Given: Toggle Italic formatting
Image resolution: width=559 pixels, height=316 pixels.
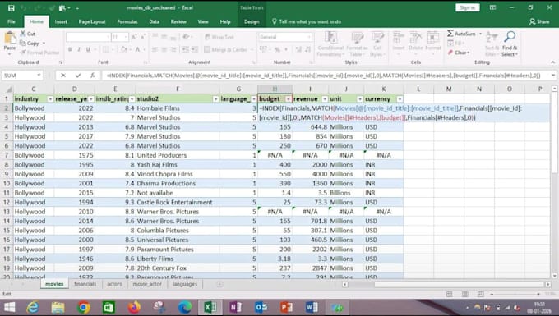Looking at the screenshot, I should pos(79,49).
